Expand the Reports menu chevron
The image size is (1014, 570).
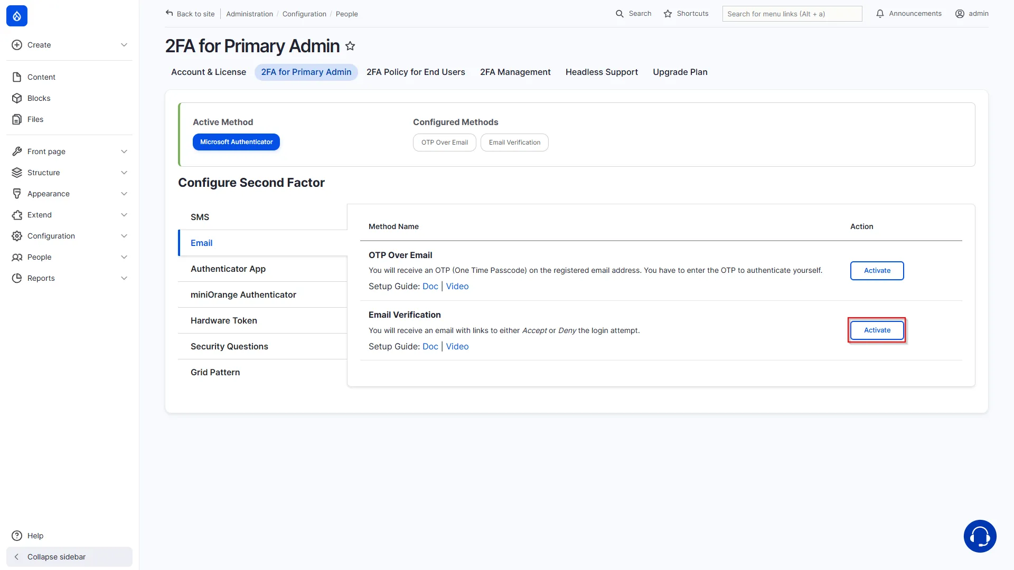(124, 278)
